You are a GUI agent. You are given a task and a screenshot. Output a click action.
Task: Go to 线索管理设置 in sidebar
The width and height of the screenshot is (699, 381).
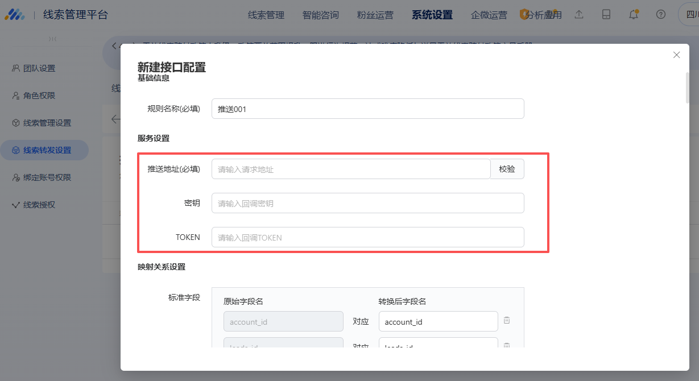47,123
